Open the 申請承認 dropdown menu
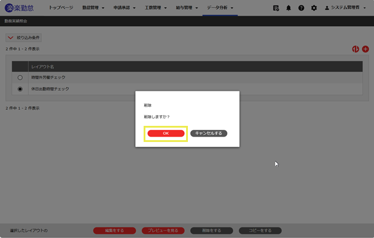This screenshot has width=374, height=238. point(124,8)
